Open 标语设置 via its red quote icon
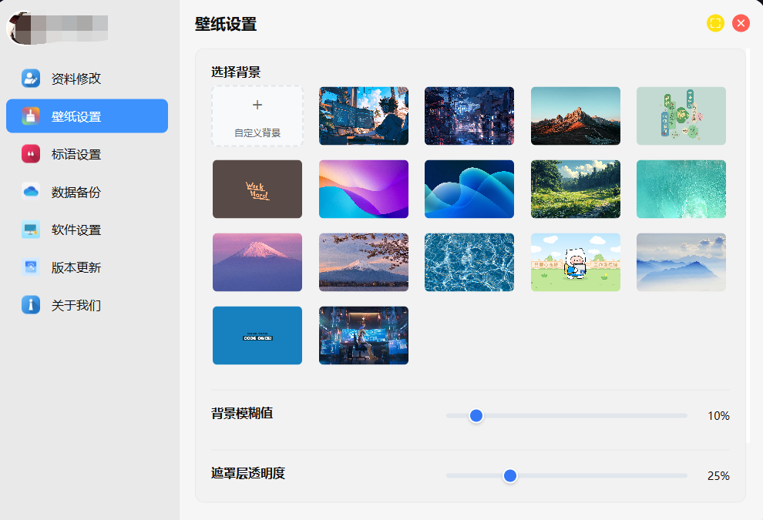Viewport: 763px width, 520px height. pyautogui.click(x=31, y=154)
